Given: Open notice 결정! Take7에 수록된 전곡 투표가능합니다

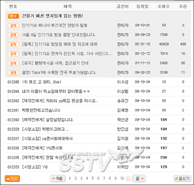Looking at the screenshot, I should tap(59, 73).
